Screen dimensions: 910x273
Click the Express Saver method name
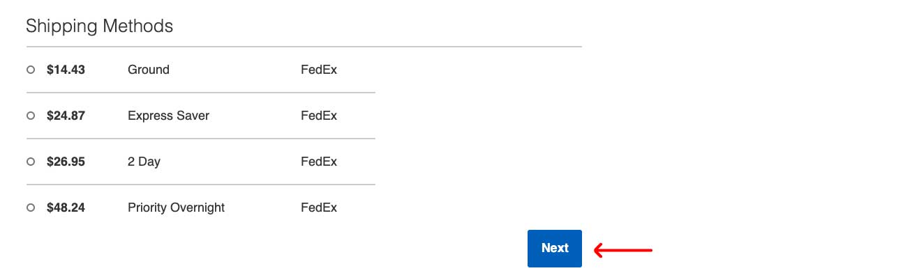tap(168, 116)
